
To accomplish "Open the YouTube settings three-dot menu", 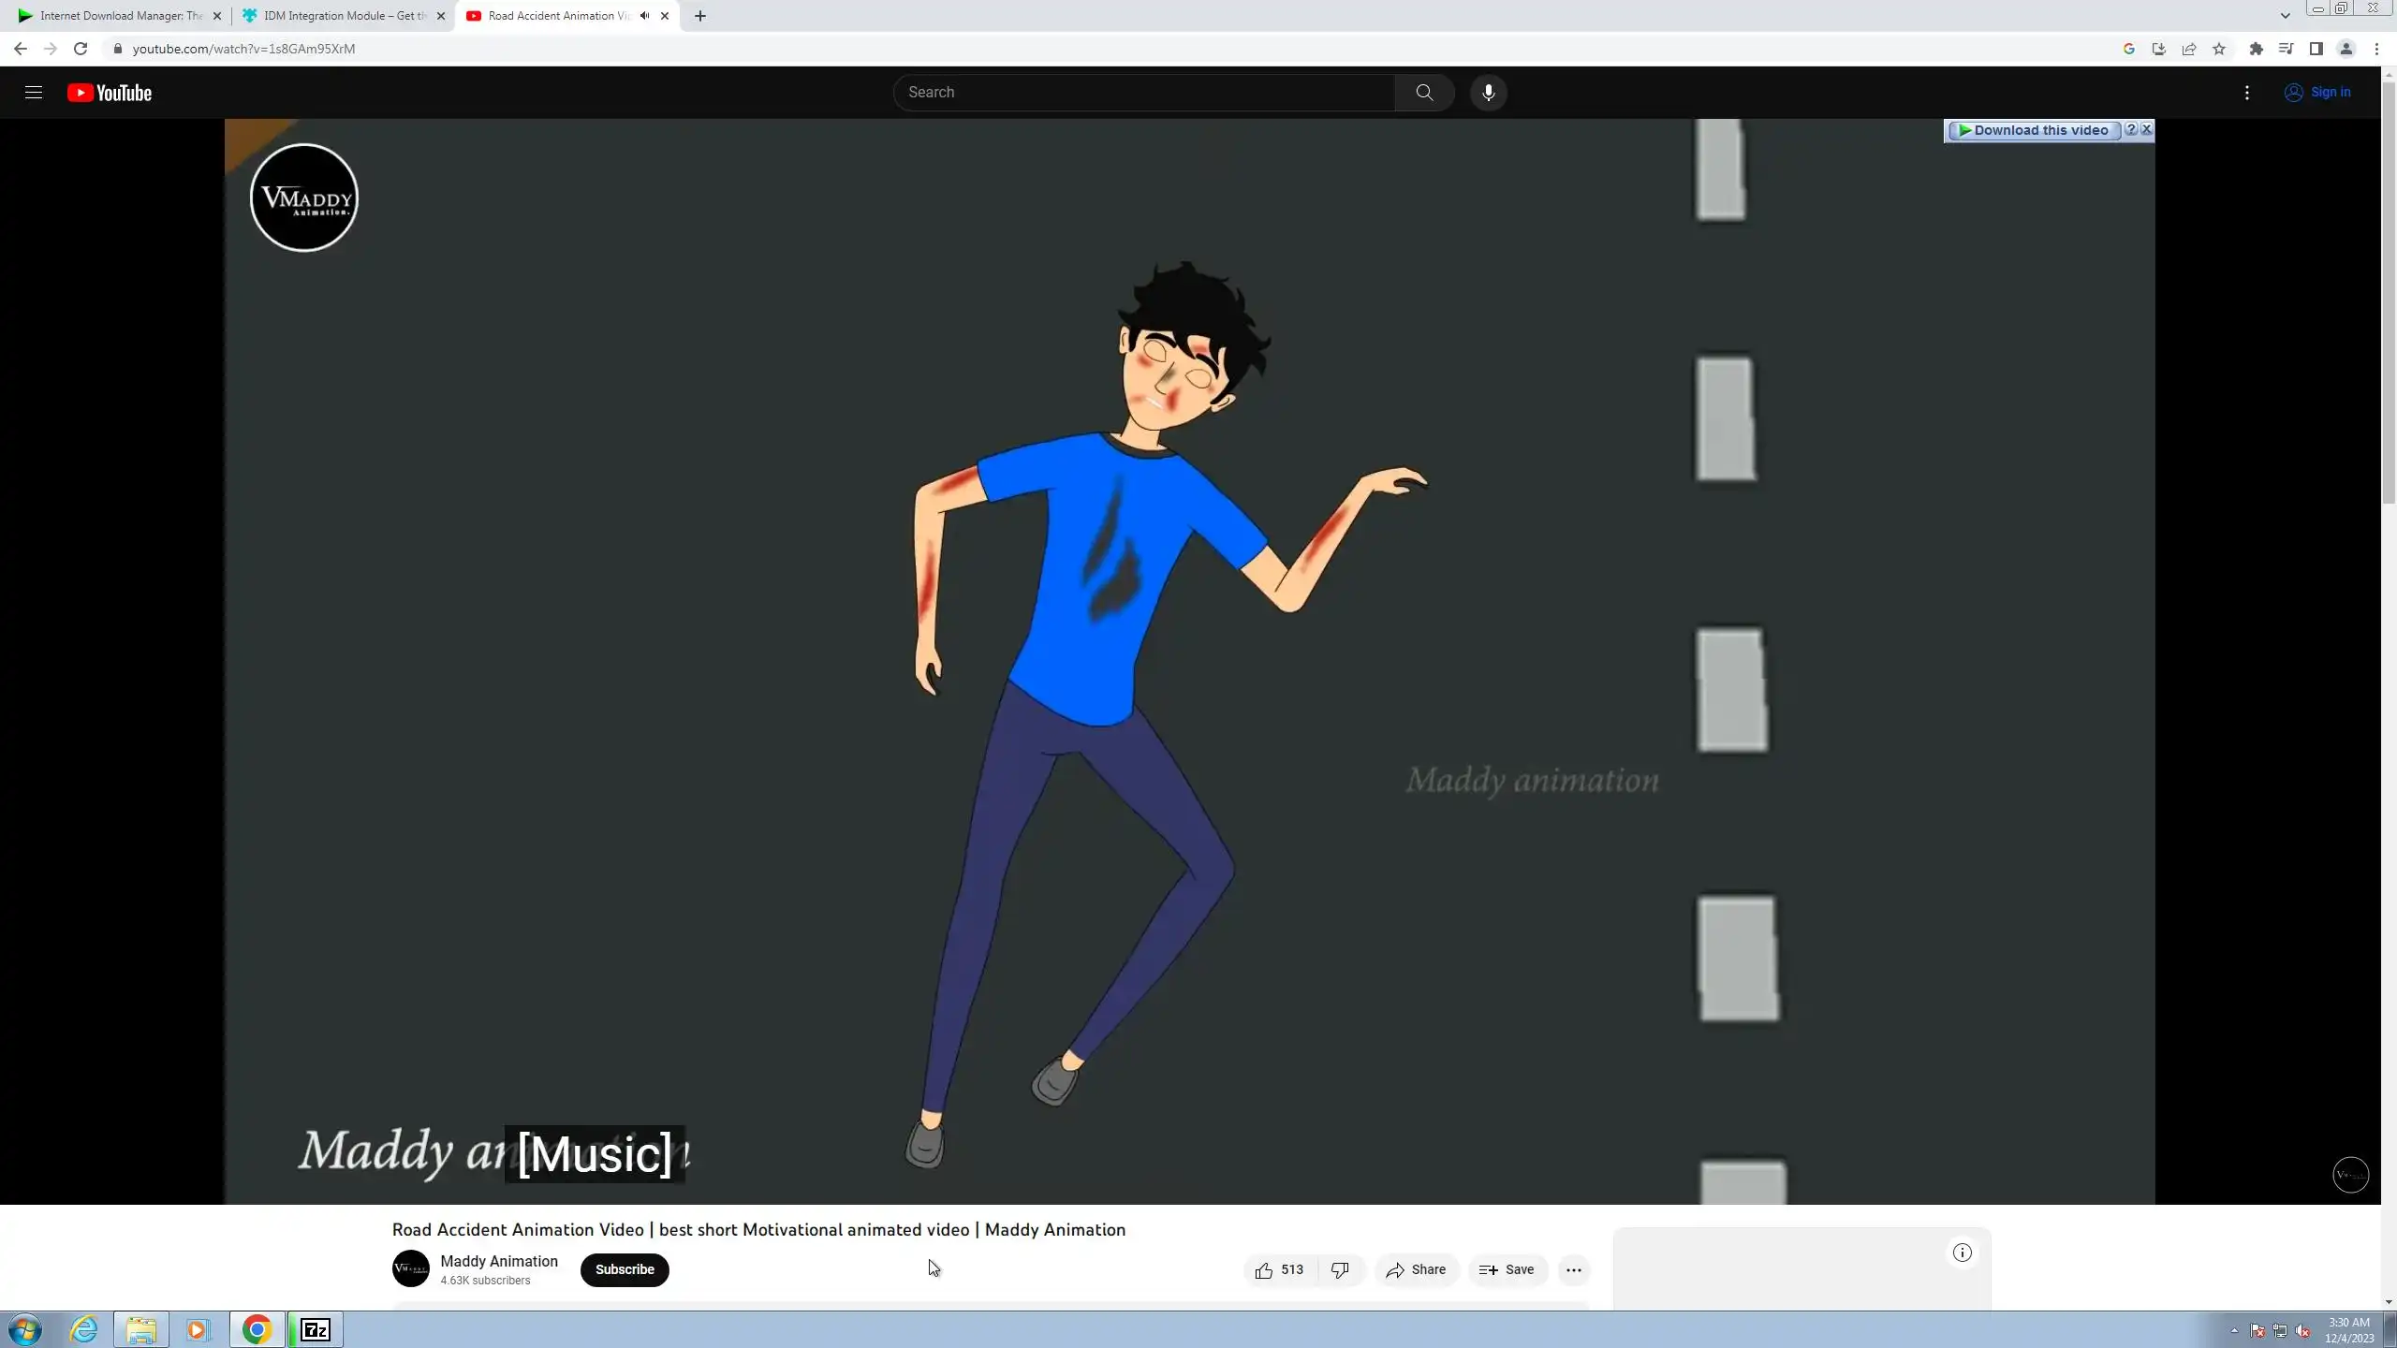I will [x=2246, y=92].
